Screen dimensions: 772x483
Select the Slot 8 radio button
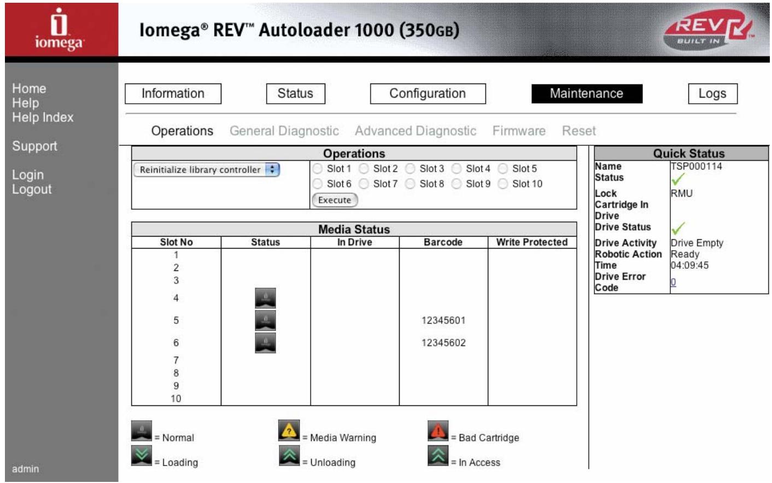coord(410,184)
